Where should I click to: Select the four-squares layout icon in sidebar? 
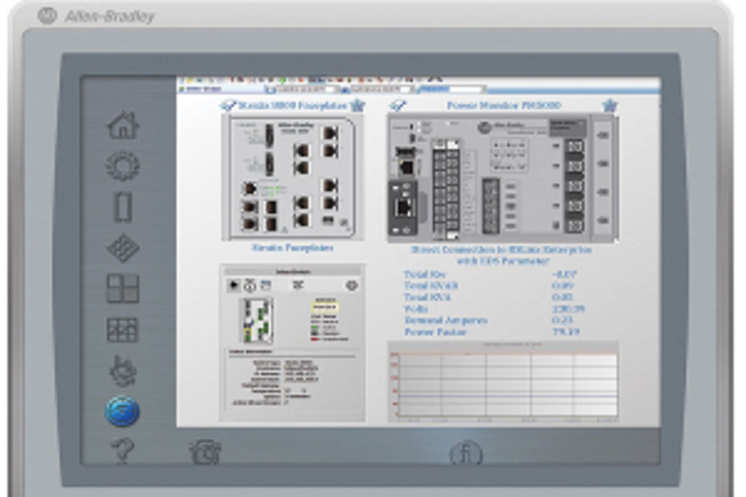(x=123, y=288)
